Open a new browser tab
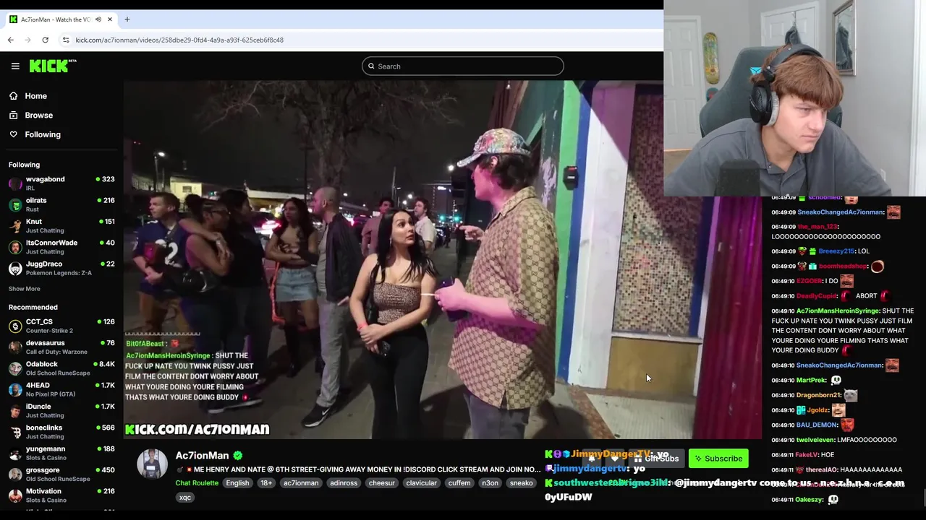The width and height of the screenshot is (926, 520). (x=127, y=19)
